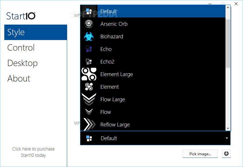The height and width of the screenshot is (167, 243).
Task: Pick the Element circles icon
Action: (x=89, y=87)
